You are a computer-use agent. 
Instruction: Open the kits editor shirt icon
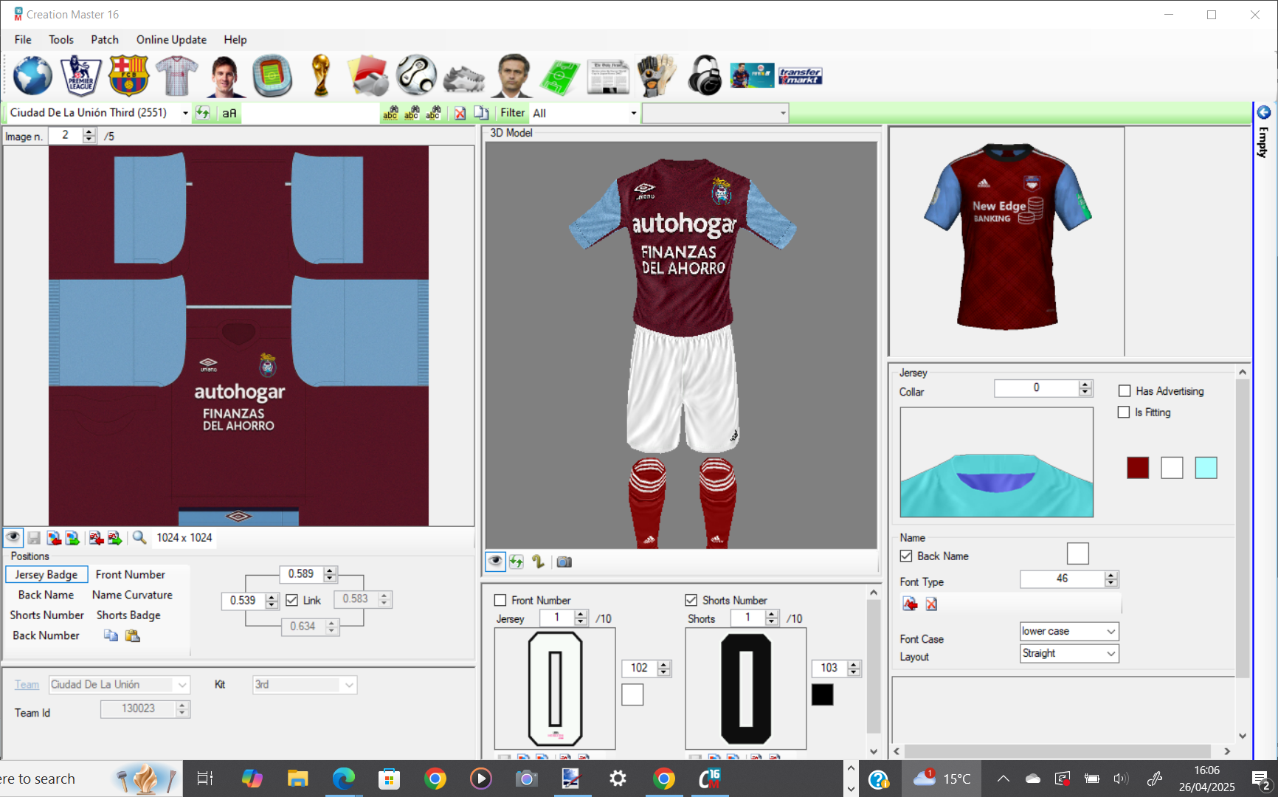176,75
